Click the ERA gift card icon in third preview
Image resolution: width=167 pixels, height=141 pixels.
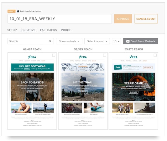[x=118, y=67]
